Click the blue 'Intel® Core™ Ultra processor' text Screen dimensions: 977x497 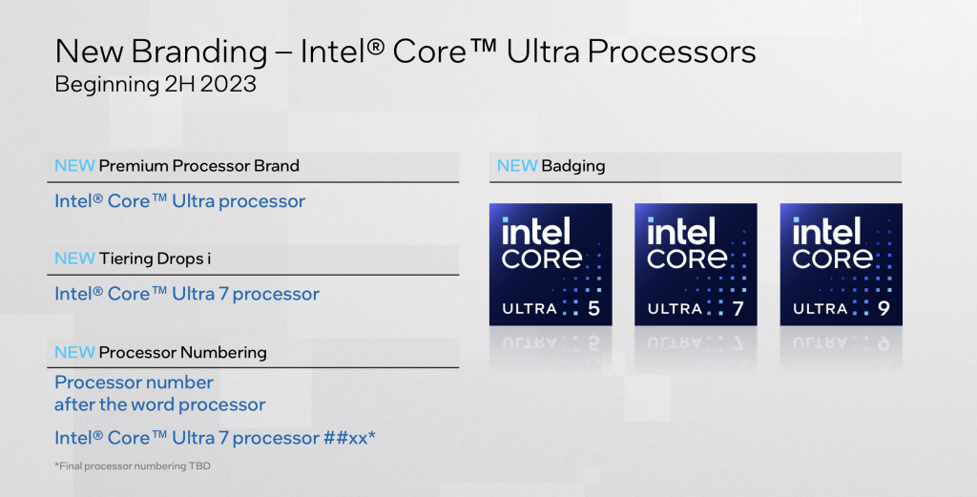tap(179, 201)
